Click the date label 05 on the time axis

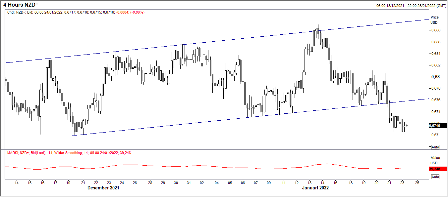click(230, 182)
